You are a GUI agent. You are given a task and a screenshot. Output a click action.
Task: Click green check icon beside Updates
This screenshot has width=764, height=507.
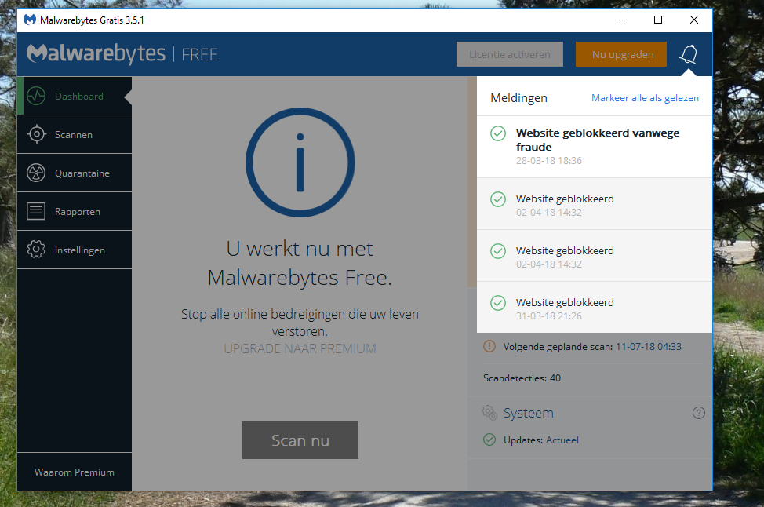click(x=489, y=440)
